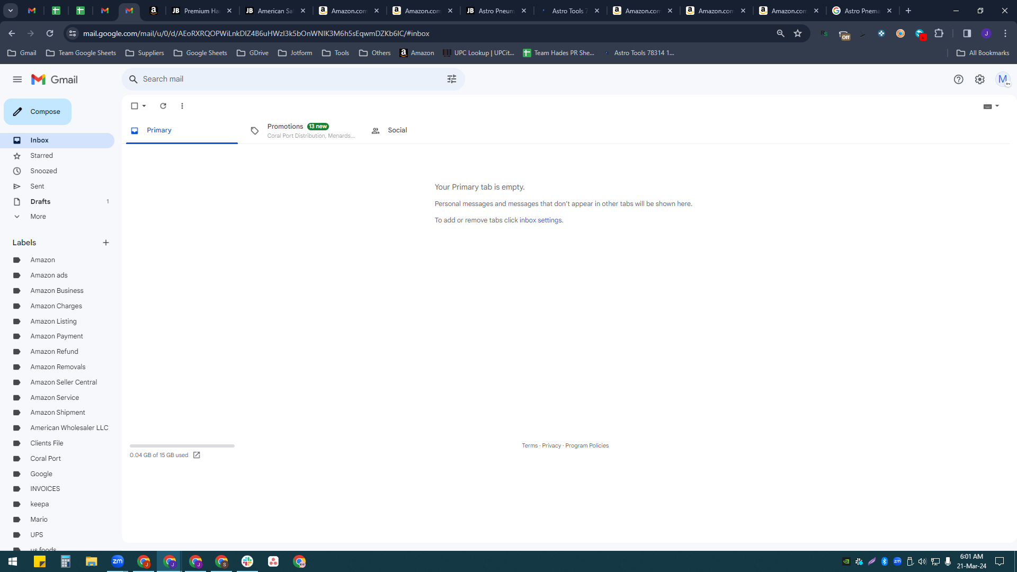The image size is (1017, 572).
Task: Reload the browser page
Action: [50, 33]
